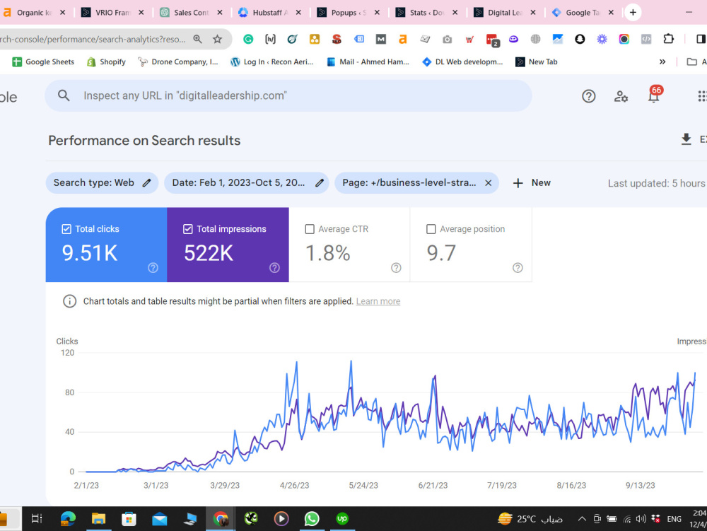
Task: Open the Mail app from taskbar
Action: 160,519
